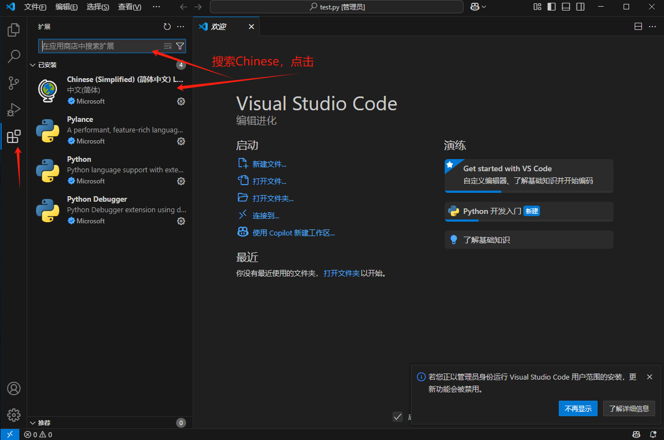The height and width of the screenshot is (440, 664).
Task: Open the overflow menu ellipsis in menu bar
Action: 156,7
